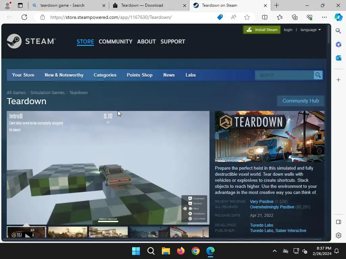Select the second media thumbnail

[68, 232]
